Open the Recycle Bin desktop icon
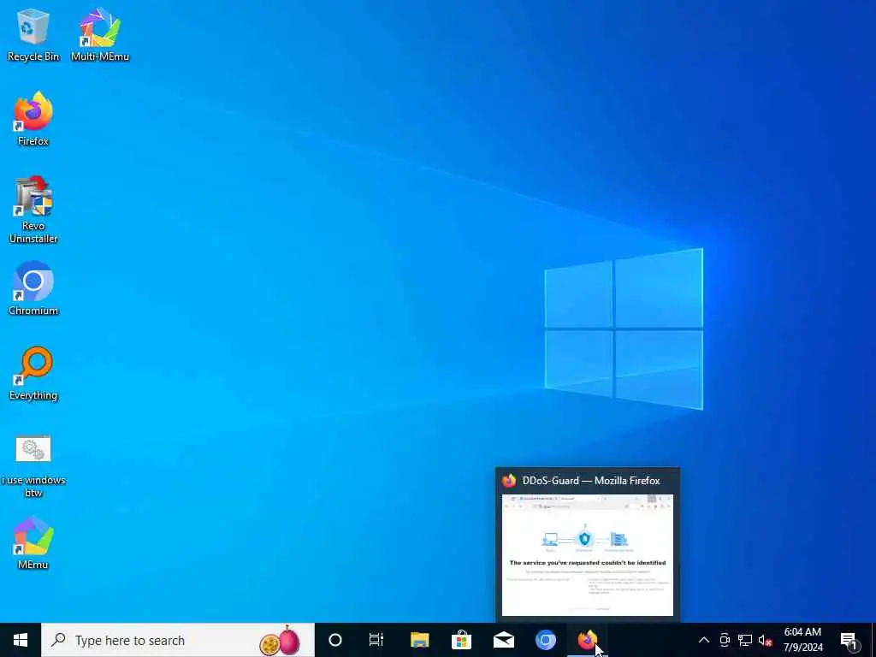This screenshot has height=657, width=876. [x=33, y=34]
